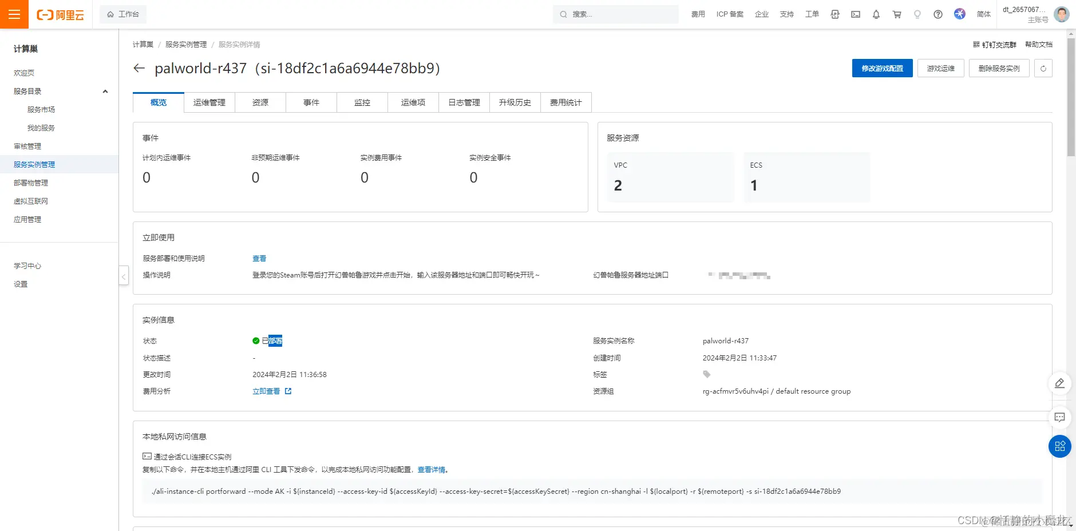Open the VPC resource card
Screen dimensions: 1076x531
671,177
